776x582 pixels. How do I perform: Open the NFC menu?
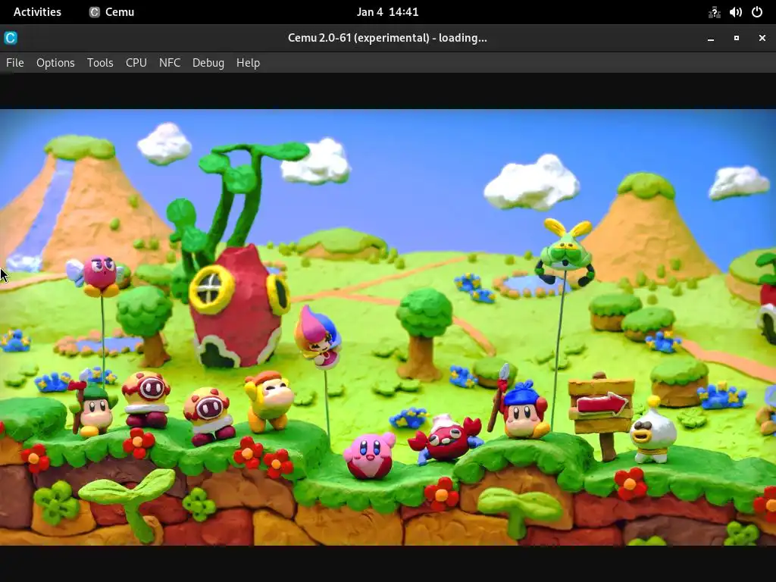(170, 63)
